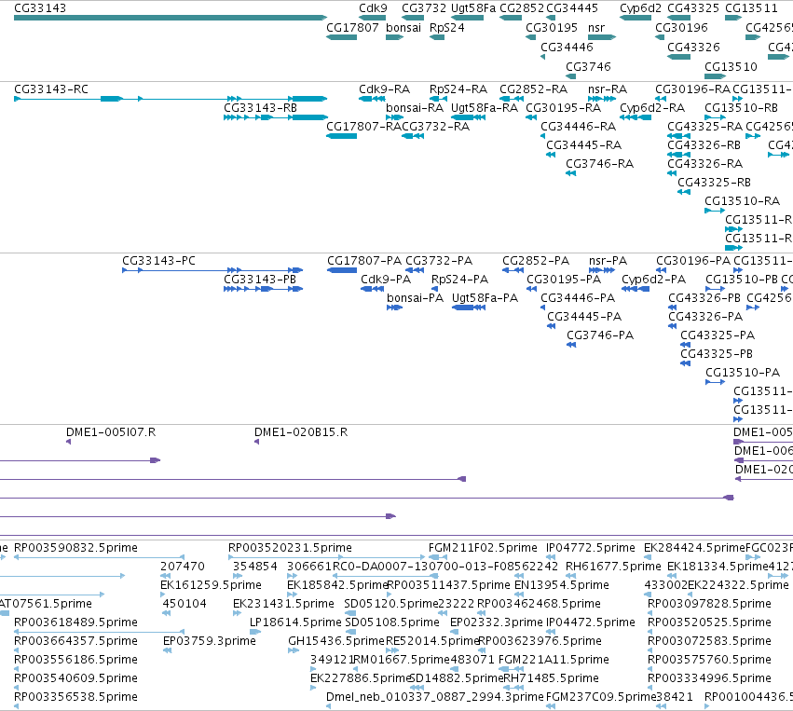Click the CG33143-RC transcript label
Screen dimensions: 793x711
(51, 89)
